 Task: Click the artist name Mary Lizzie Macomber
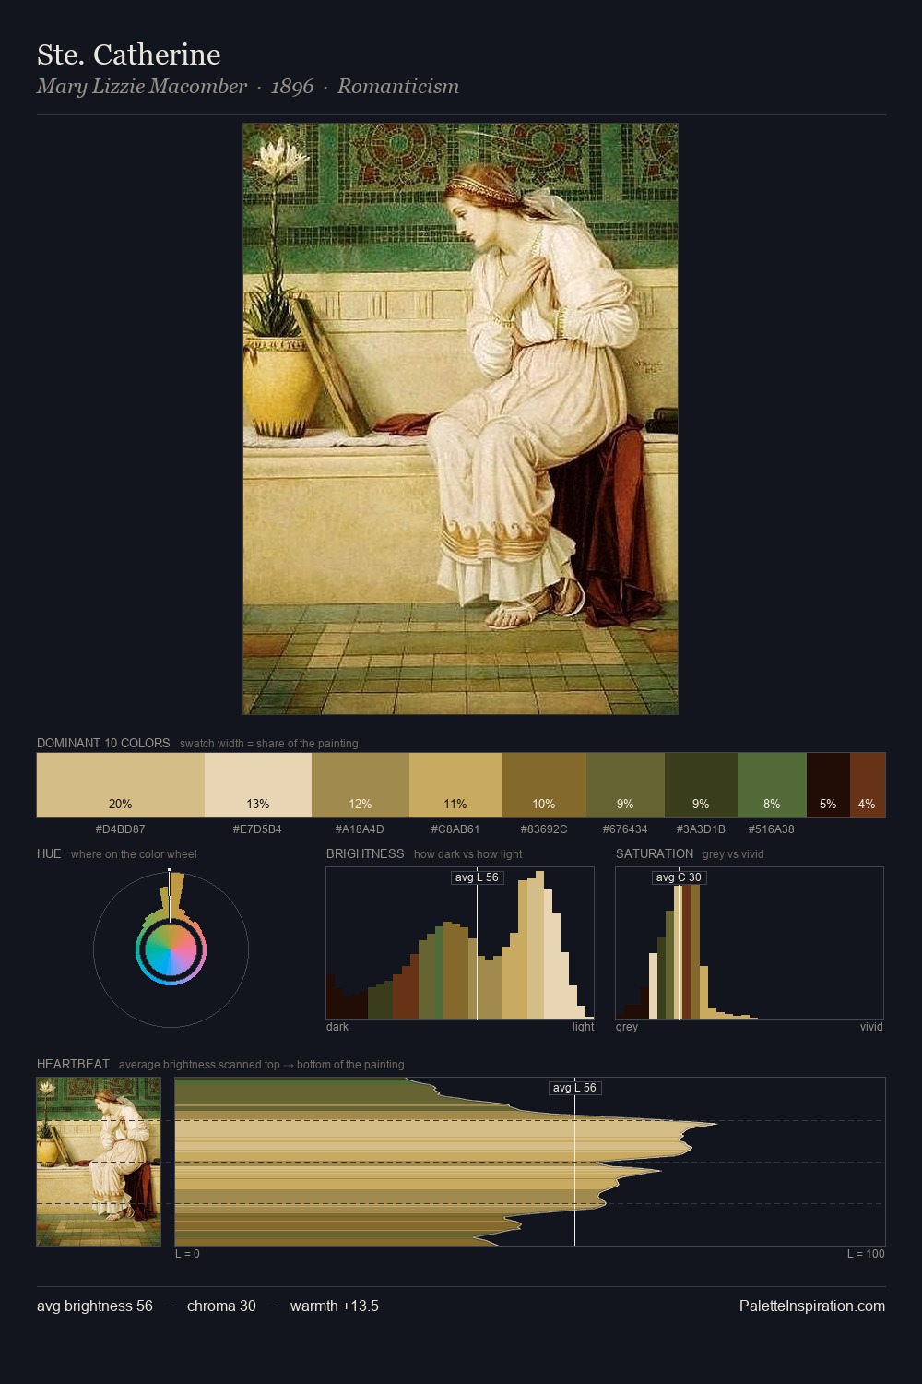142,86
